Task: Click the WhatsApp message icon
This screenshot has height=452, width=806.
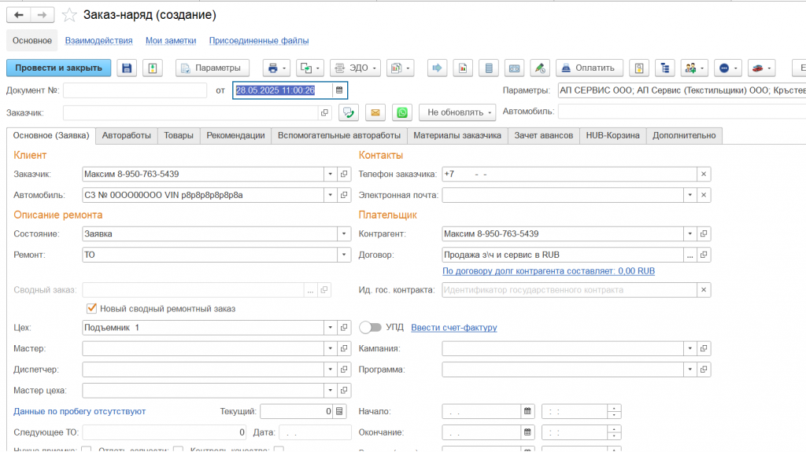Action: [402, 112]
